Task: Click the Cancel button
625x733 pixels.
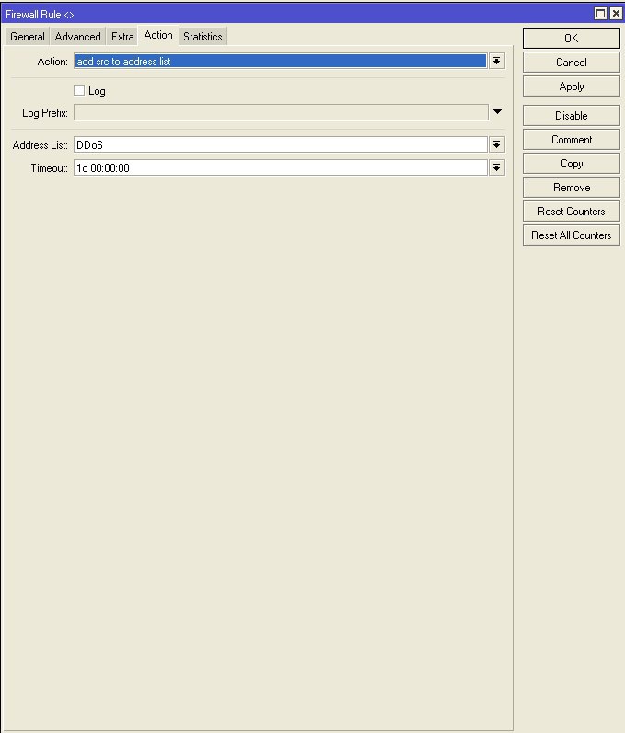Action: point(572,63)
